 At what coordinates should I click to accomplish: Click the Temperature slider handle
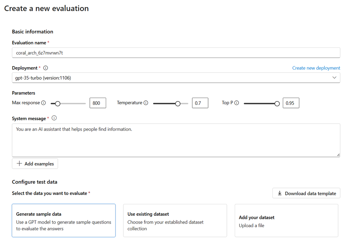coord(178,103)
